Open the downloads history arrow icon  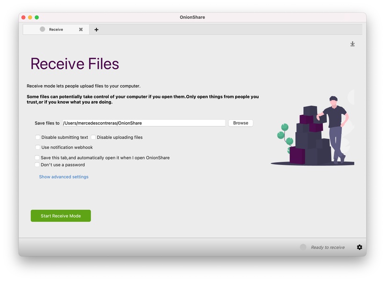352,44
